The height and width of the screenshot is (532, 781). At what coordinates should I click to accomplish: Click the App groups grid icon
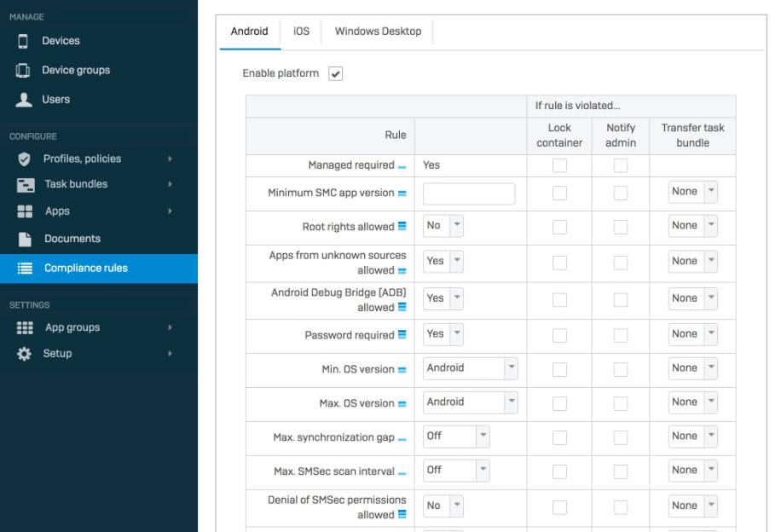point(25,327)
